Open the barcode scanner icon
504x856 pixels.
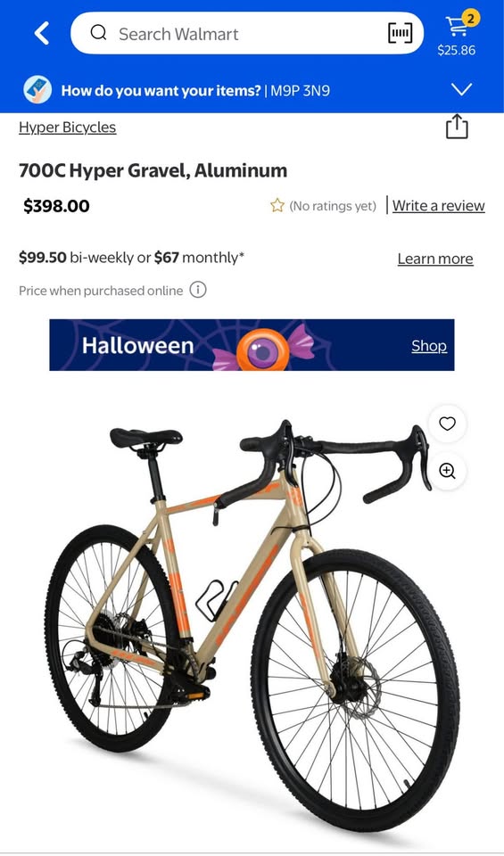pyautogui.click(x=400, y=33)
